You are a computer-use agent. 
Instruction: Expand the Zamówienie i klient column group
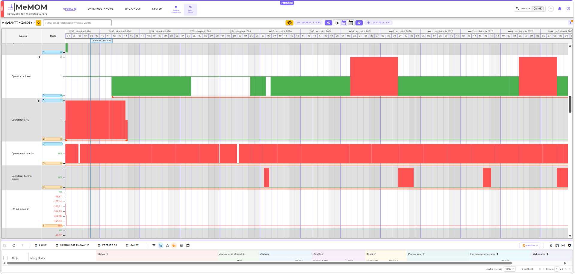[x=244, y=254]
